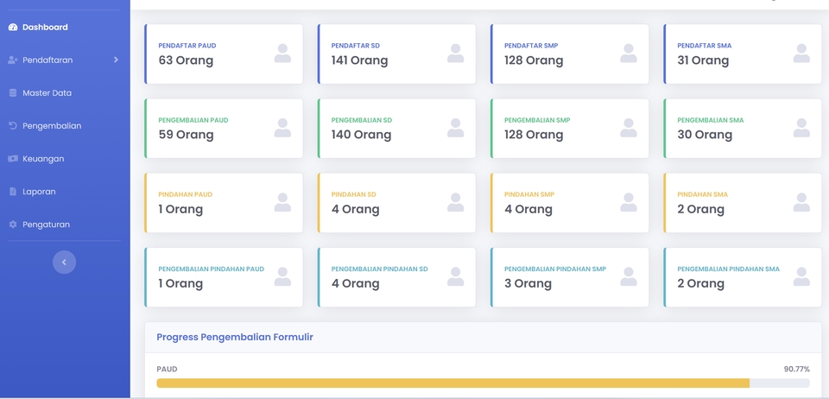829x399 pixels.
Task: Click person icon on Pindahan PAUD card
Action: [x=282, y=202]
